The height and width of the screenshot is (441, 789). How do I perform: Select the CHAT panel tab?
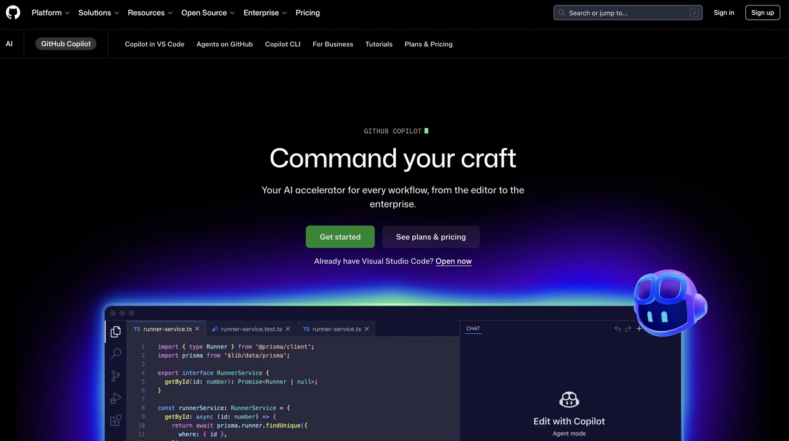[473, 328]
